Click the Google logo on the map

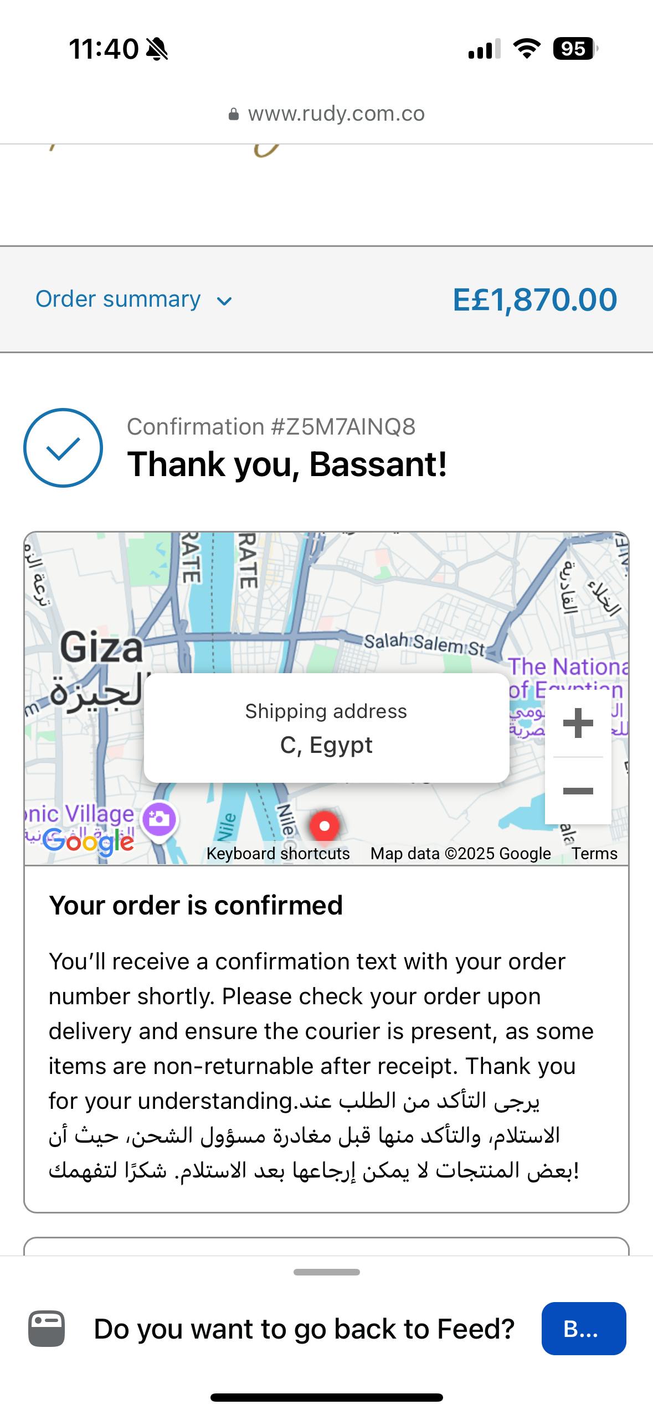pos(89,842)
